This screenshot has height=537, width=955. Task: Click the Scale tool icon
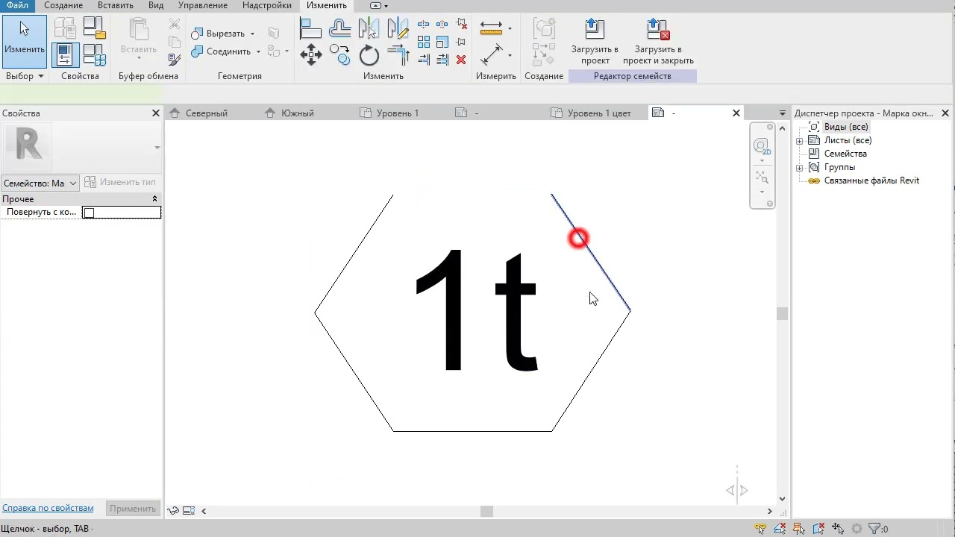coord(442,43)
